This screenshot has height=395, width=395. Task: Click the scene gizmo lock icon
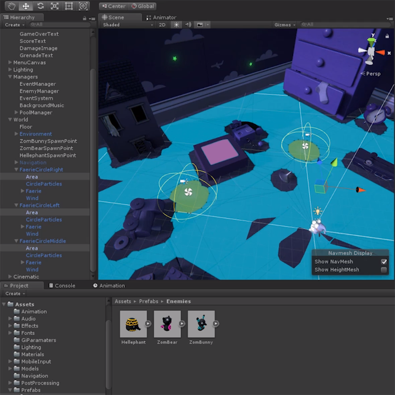pos(387,36)
